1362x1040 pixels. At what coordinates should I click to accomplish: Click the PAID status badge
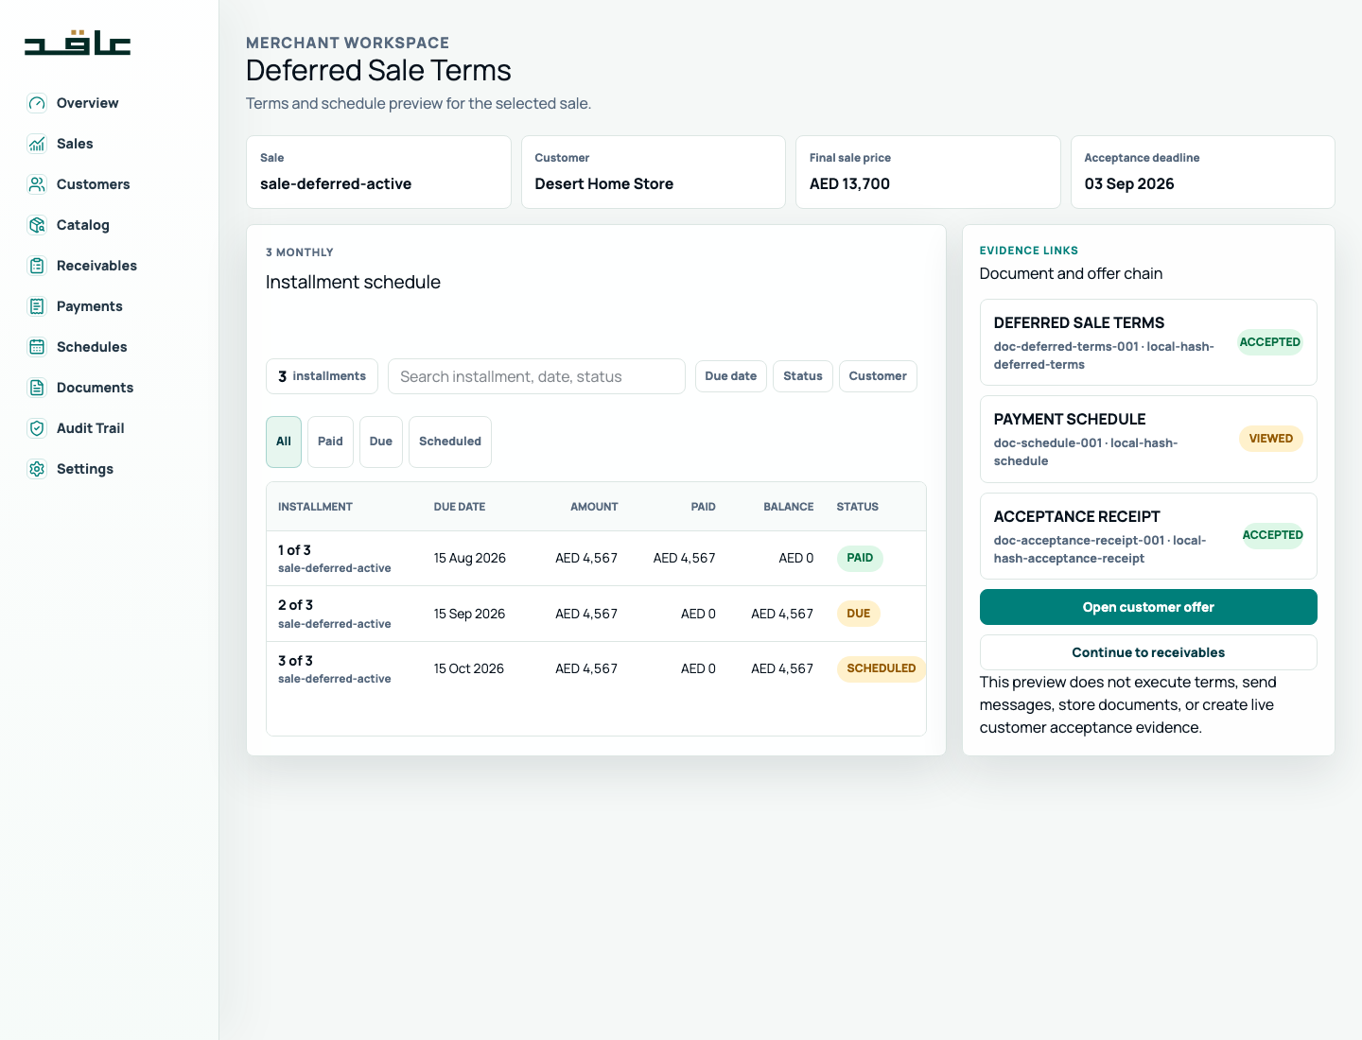pyautogui.click(x=860, y=558)
